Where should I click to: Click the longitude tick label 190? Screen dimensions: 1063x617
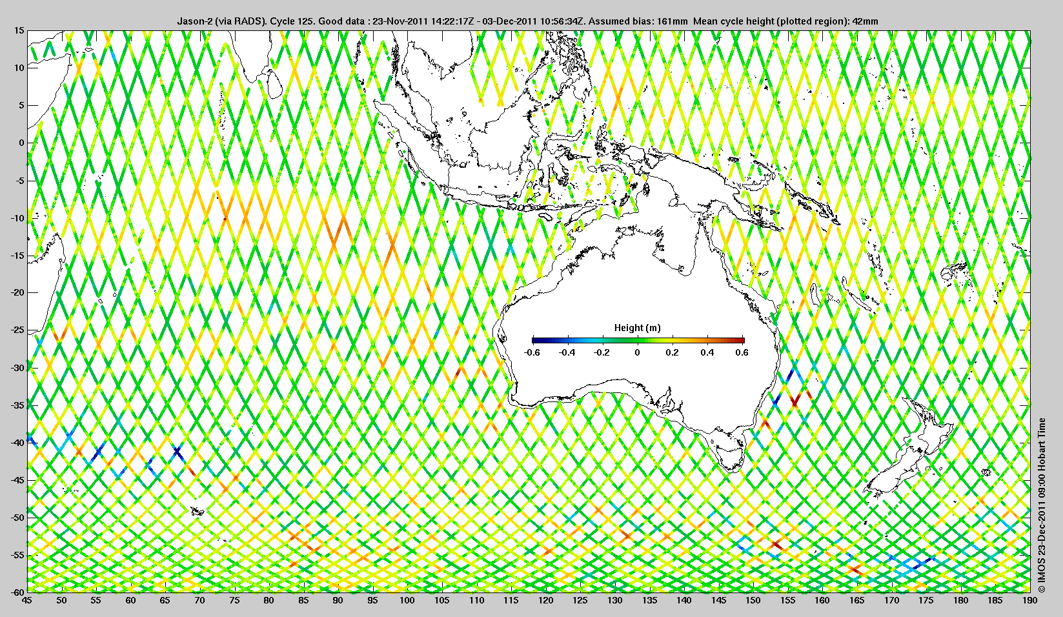tap(1030, 600)
